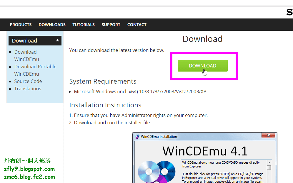Click the green DOWNLOAD button
Screen dimensions: 293x183
click(x=203, y=66)
